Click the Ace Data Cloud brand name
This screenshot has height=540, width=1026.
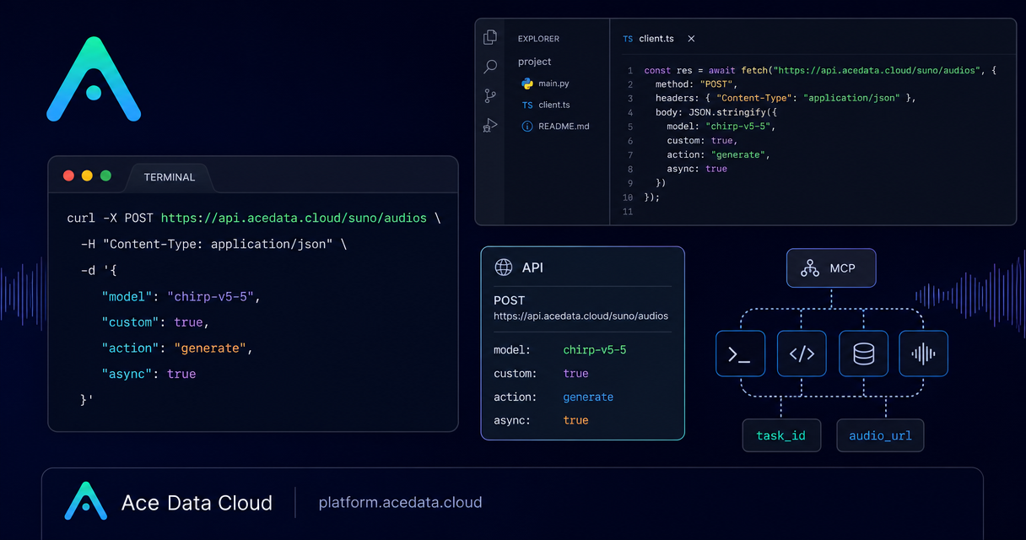pos(197,503)
